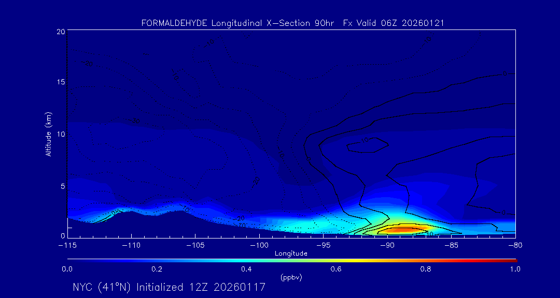Click the red end of the colorbar

click(x=509, y=261)
